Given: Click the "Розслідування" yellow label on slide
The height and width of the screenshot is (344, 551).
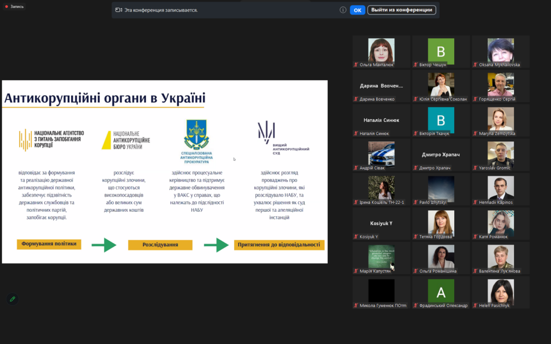Looking at the screenshot, I should pyautogui.click(x=160, y=245).
